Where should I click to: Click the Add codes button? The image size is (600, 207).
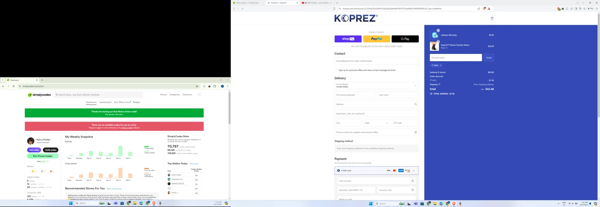coord(34,150)
